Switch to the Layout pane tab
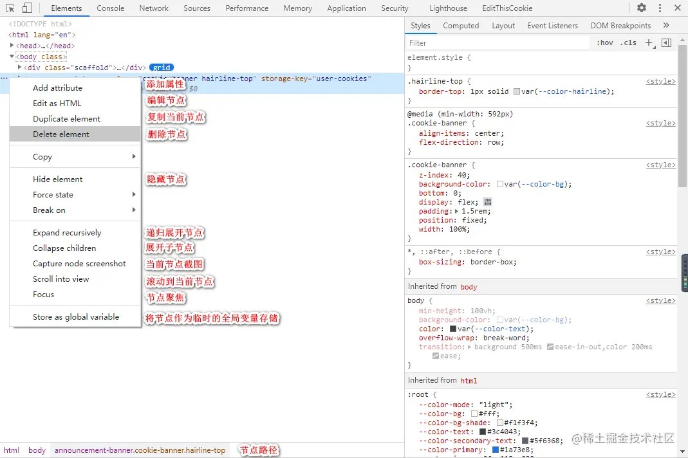The width and height of the screenshot is (688, 458). 503,26
